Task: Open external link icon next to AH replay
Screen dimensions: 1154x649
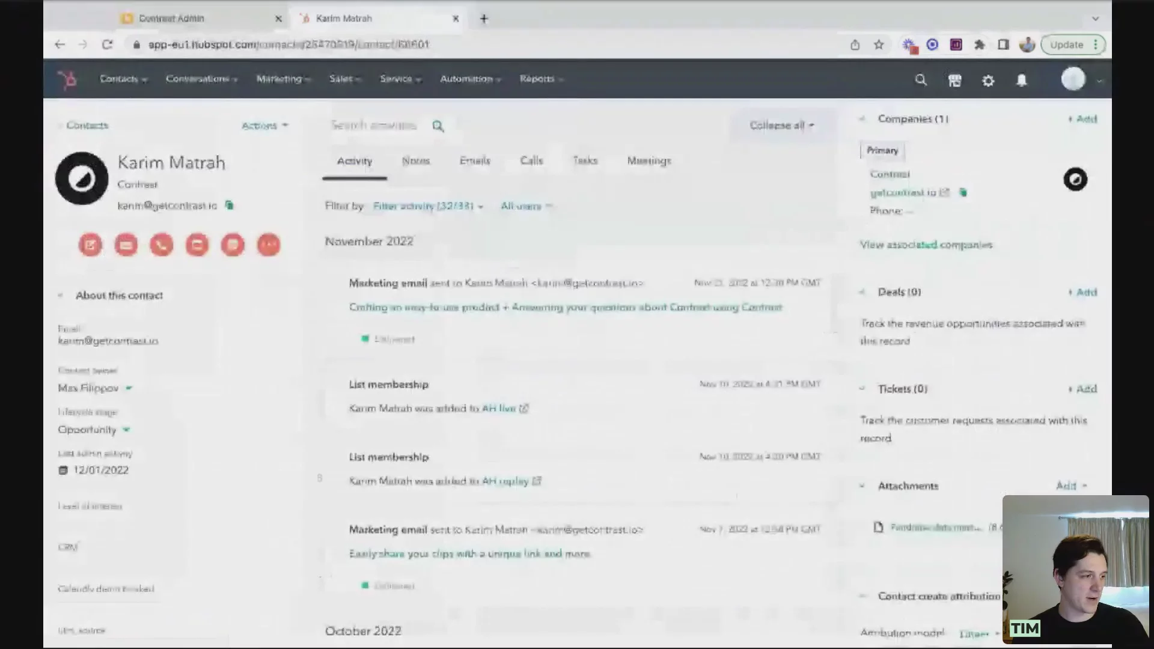Action: pyautogui.click(x=537, y=481)
